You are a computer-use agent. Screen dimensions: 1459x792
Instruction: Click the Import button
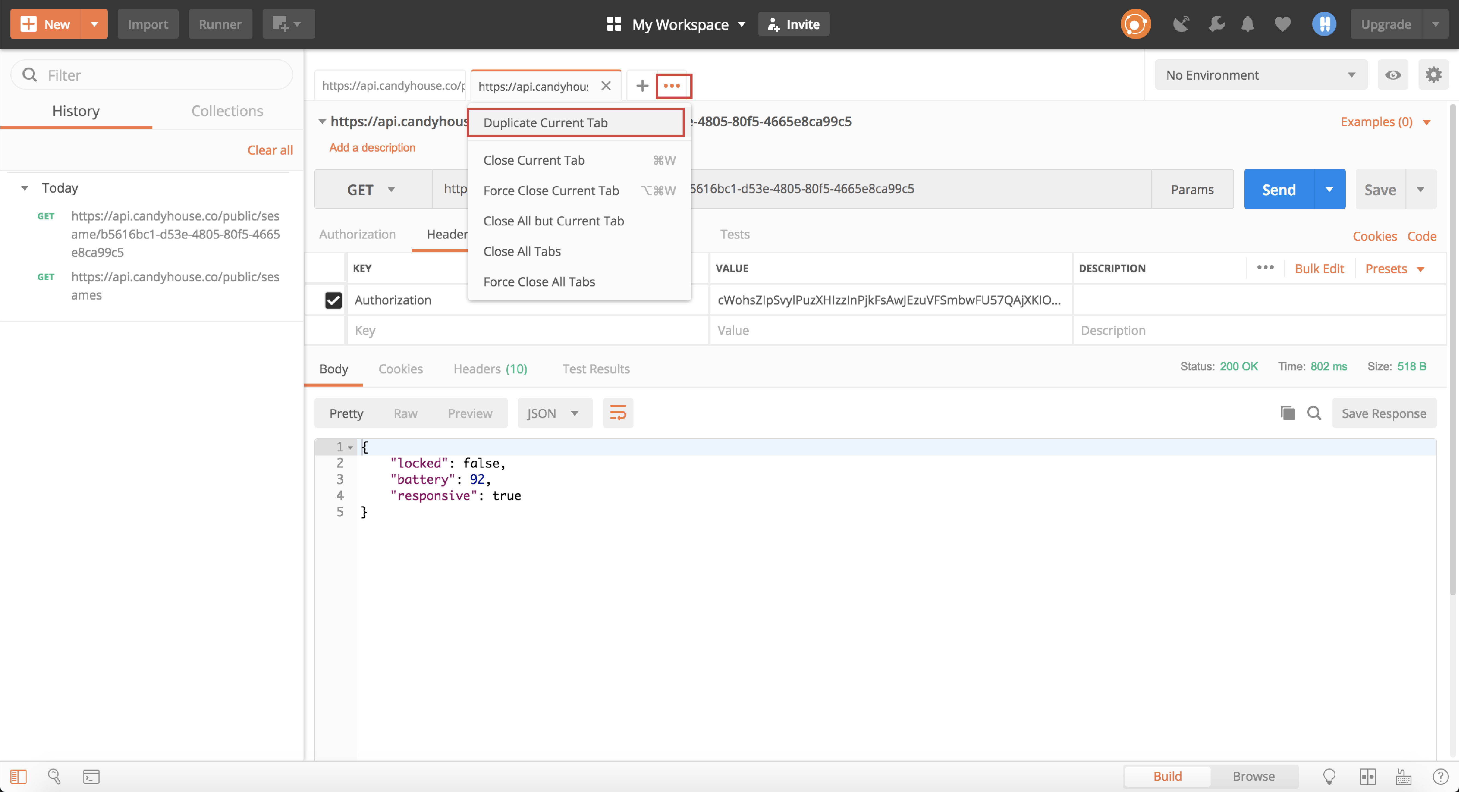tap(148, 24)
